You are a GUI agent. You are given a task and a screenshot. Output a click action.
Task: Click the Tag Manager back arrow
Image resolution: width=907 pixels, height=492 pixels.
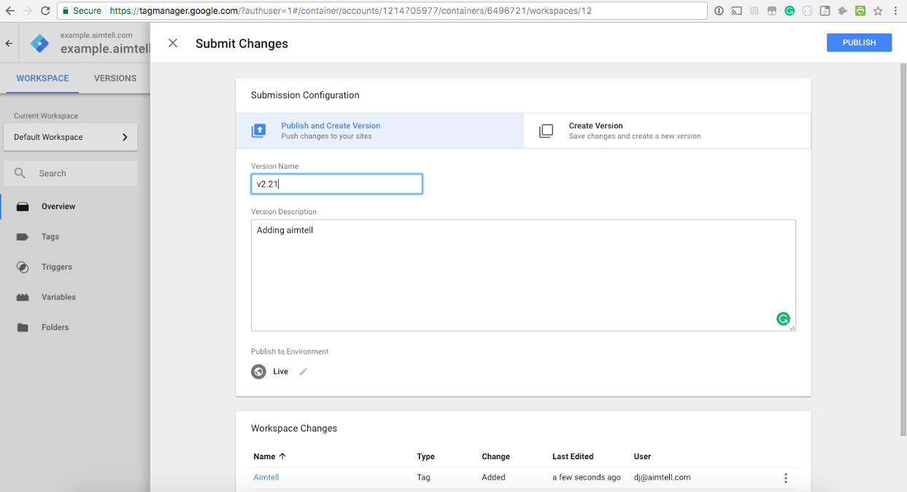9,44
